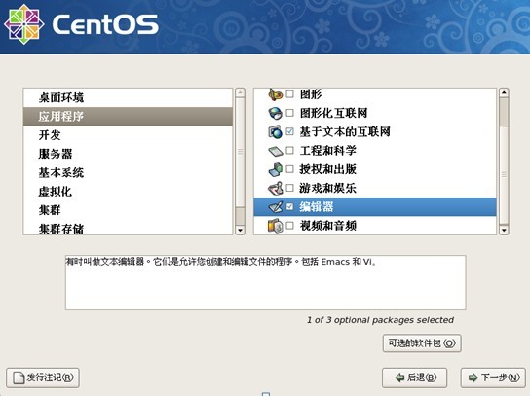Uncheck the 编辑器 checkbox
The height and width of the screenshot is (396, 530).
coord(289,206)
